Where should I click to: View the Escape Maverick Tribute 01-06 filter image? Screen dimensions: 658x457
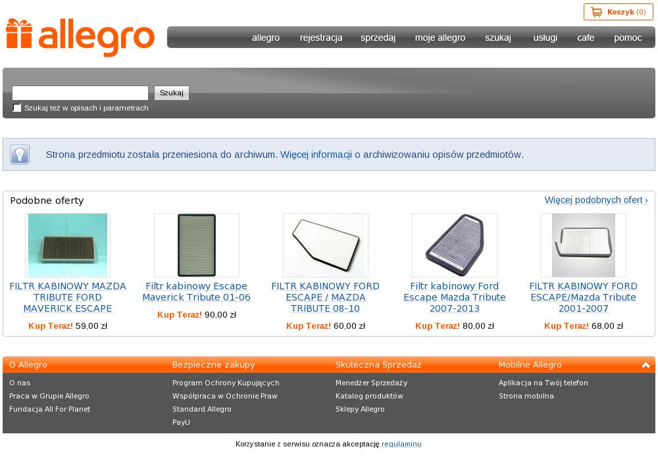196,245
